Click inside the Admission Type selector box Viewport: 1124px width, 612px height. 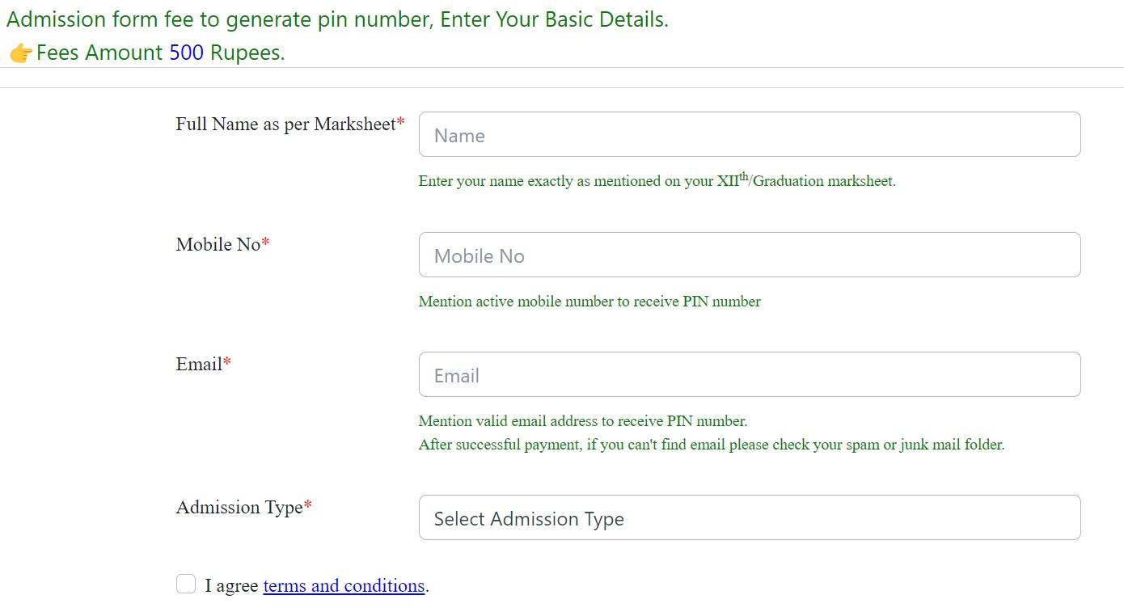749,517
